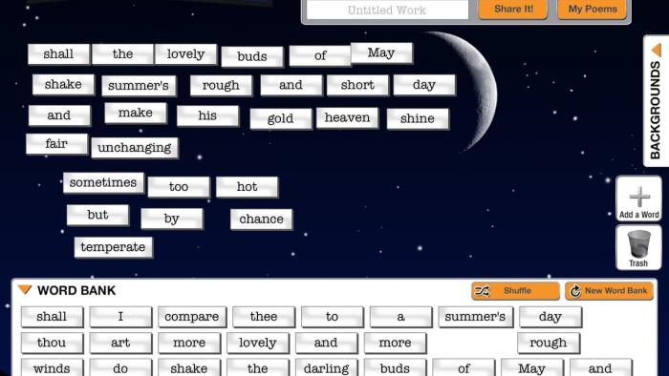This screenshot has height=376, width=669.
Task: Click the 'shine' tile in the poem
Action: 418,118
